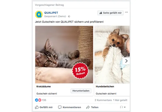
Task: Click the 15% Rabatt red badge
Action: click(80, 70)
